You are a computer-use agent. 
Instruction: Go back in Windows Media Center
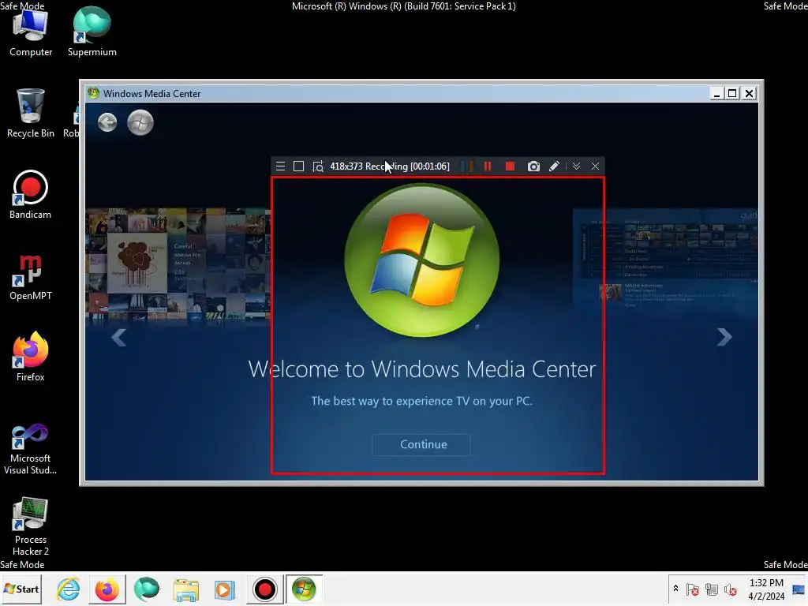[x=107, y=122]
